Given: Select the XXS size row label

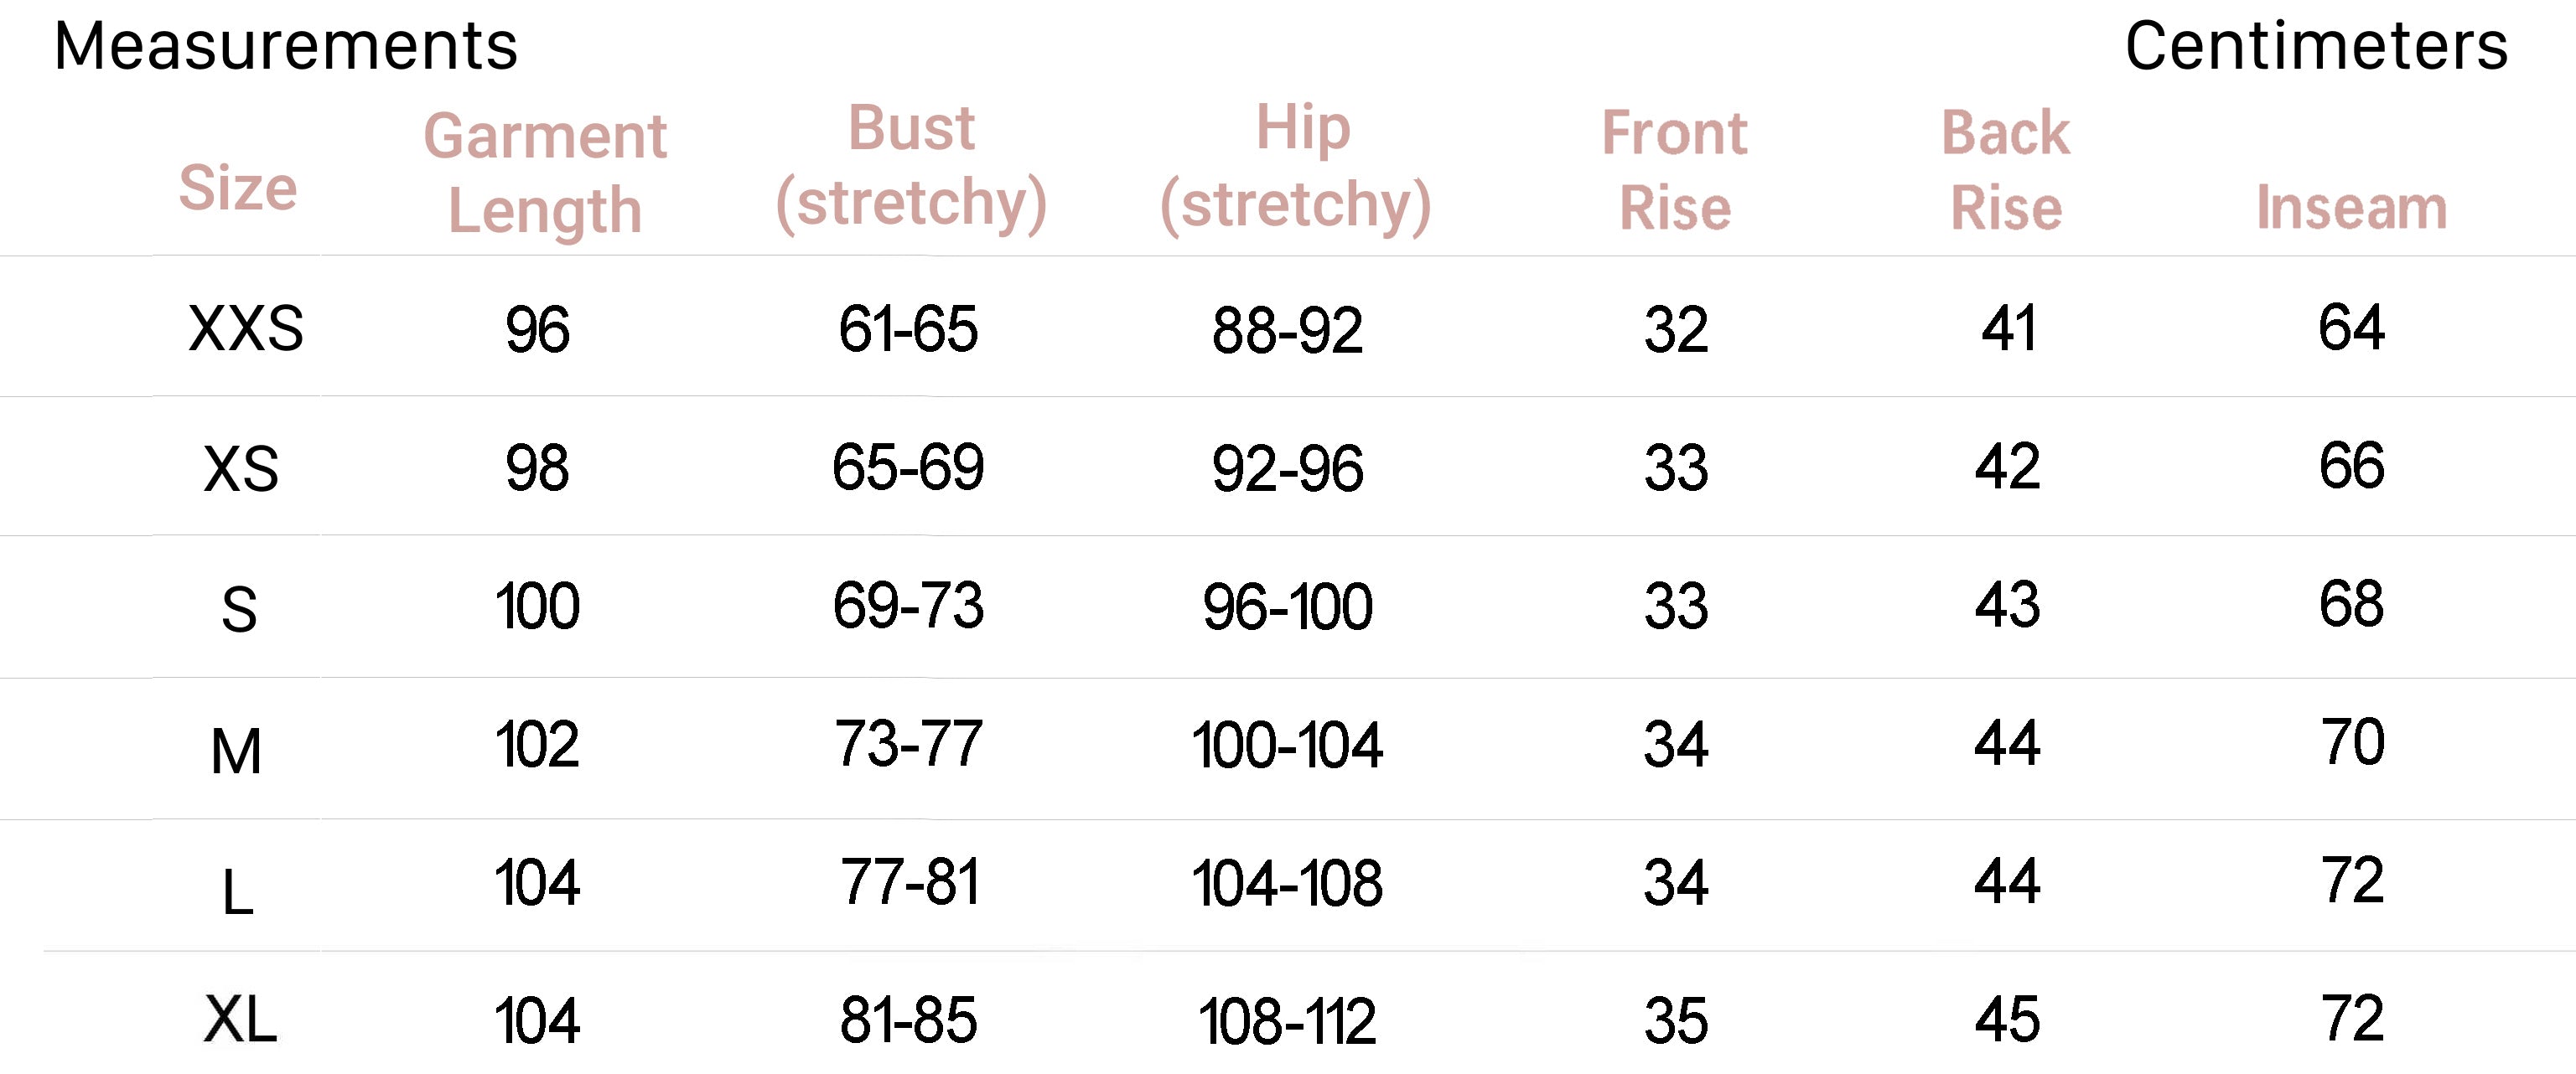Looking at the screenshot, I should (x=245, y=328).
